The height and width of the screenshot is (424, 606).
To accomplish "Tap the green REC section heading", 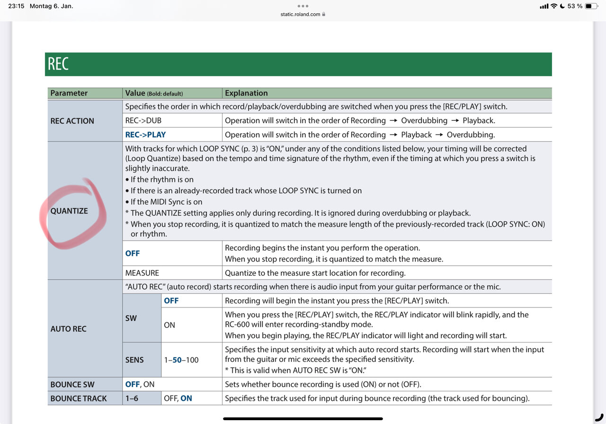I will (298, 64).
